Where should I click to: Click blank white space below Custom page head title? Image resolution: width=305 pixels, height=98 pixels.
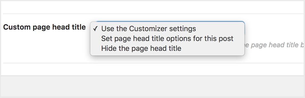click(45, 47)
